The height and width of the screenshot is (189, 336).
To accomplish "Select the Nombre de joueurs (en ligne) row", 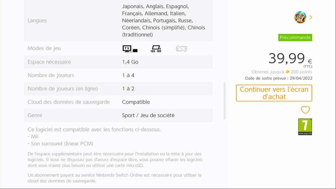I will [118, 89].
